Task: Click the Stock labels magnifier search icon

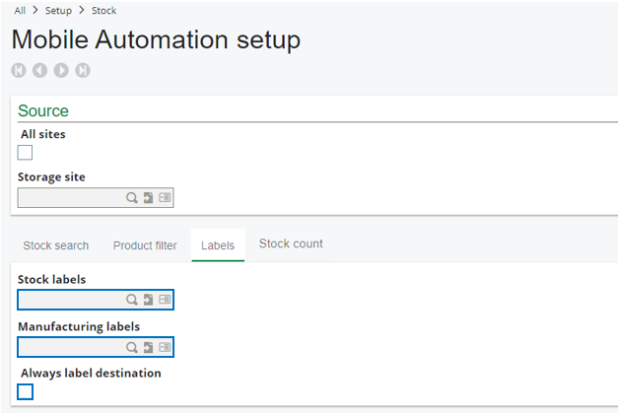Action: click(x=131, y=300)
